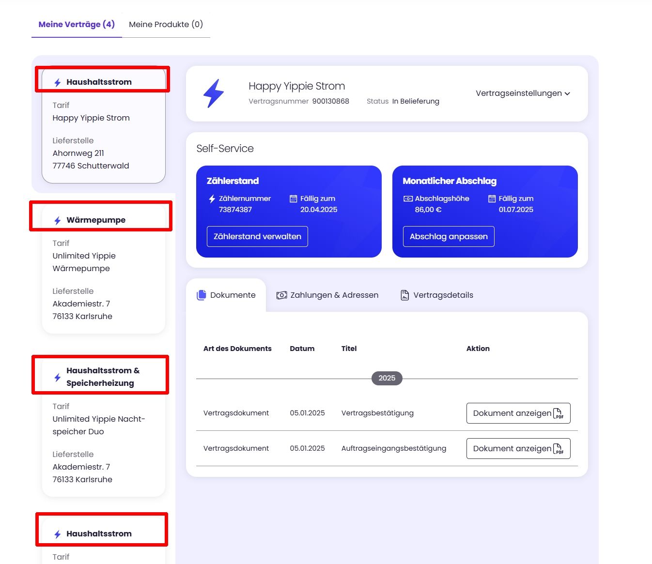Switch to Meine Produkte (0) tab
Image resolution: width=652 pixels, height=564 pixels.
pyautogui.click(x=166, y=24)
